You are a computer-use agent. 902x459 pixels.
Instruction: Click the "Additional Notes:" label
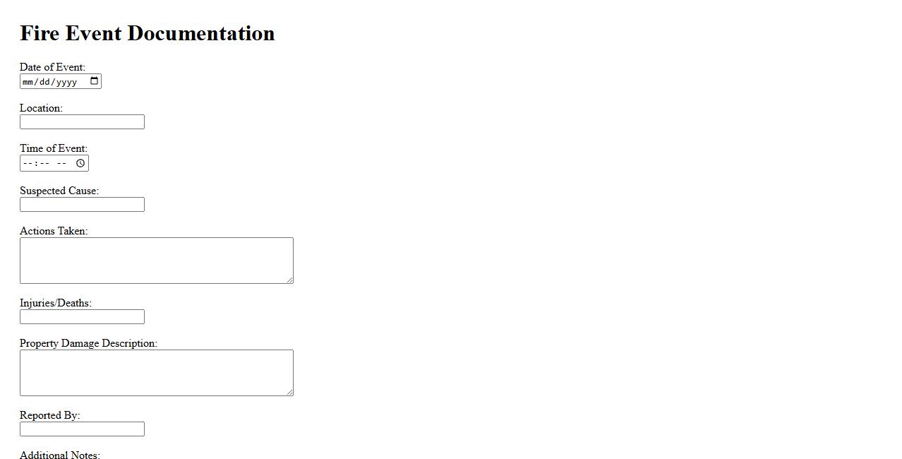[60, 455]
